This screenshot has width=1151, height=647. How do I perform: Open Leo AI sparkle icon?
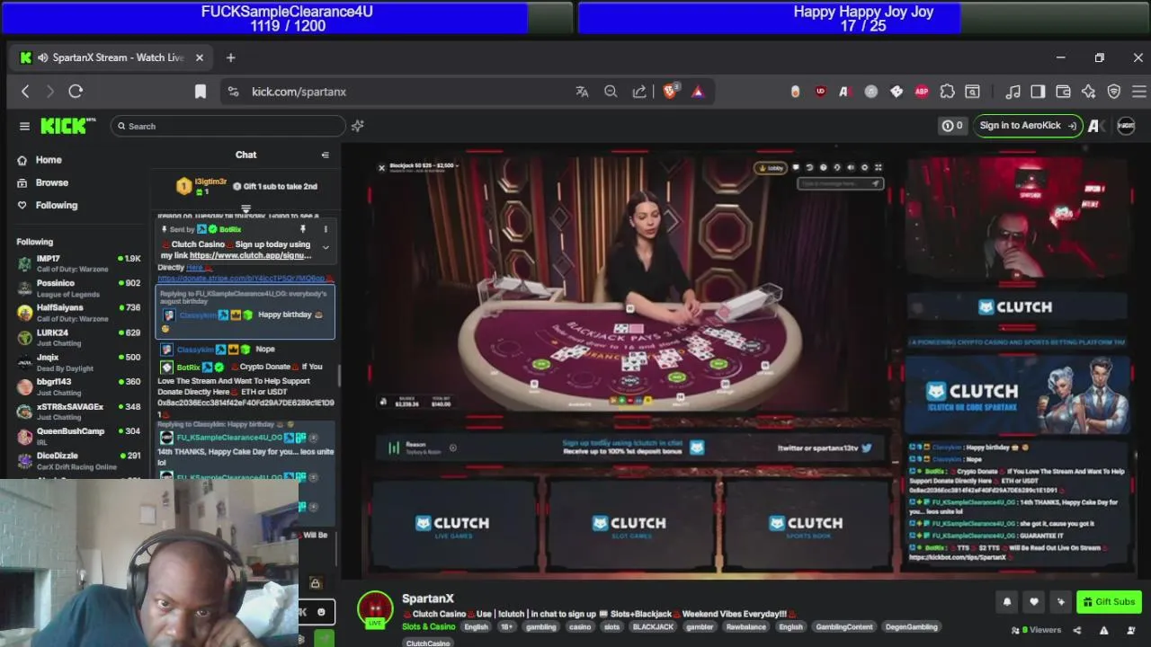(x=1089, y=92)
